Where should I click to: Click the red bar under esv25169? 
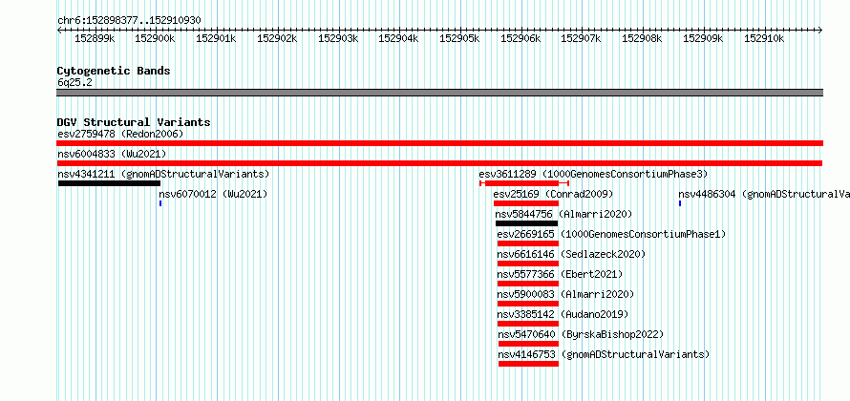526,203
